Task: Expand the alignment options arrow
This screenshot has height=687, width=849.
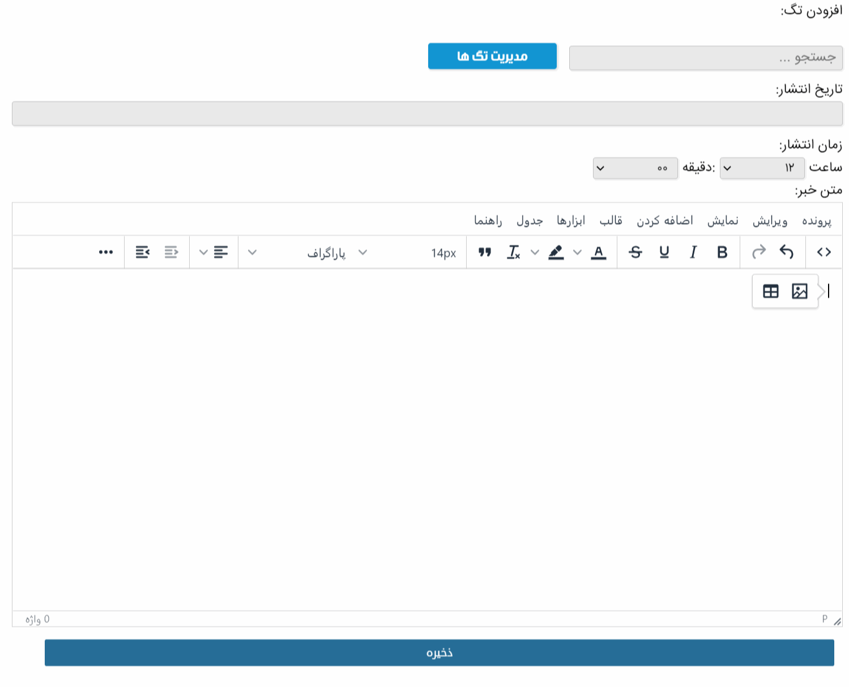Action: tap(203, 252)
